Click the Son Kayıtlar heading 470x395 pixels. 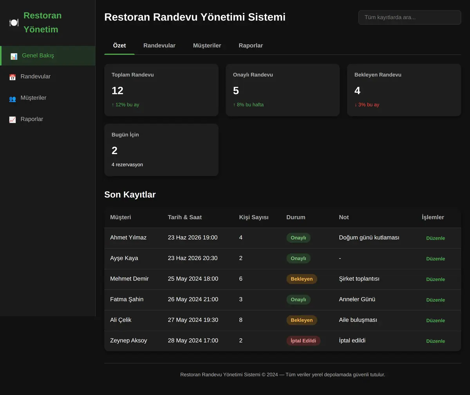click(130, 195)
